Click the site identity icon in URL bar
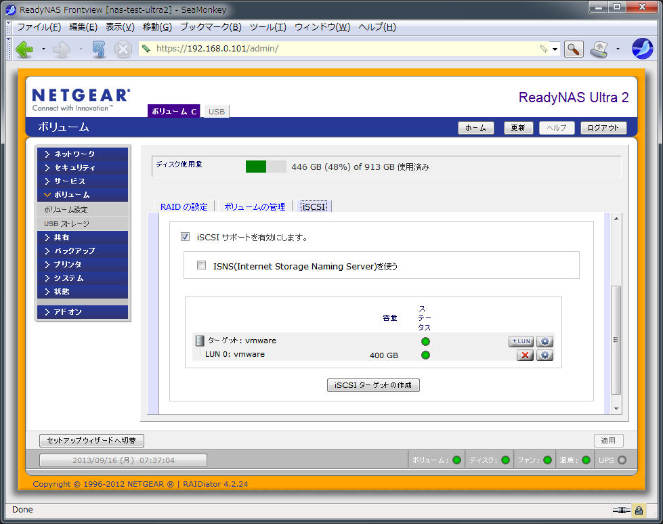 (x=146, y=49)
